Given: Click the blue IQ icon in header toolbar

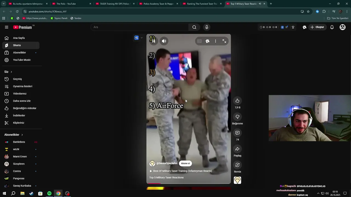Looking at the screenshot, I should coord(282,27).
